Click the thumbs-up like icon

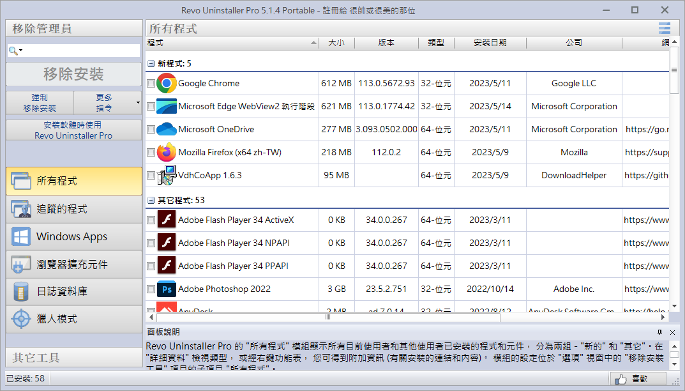621,379
